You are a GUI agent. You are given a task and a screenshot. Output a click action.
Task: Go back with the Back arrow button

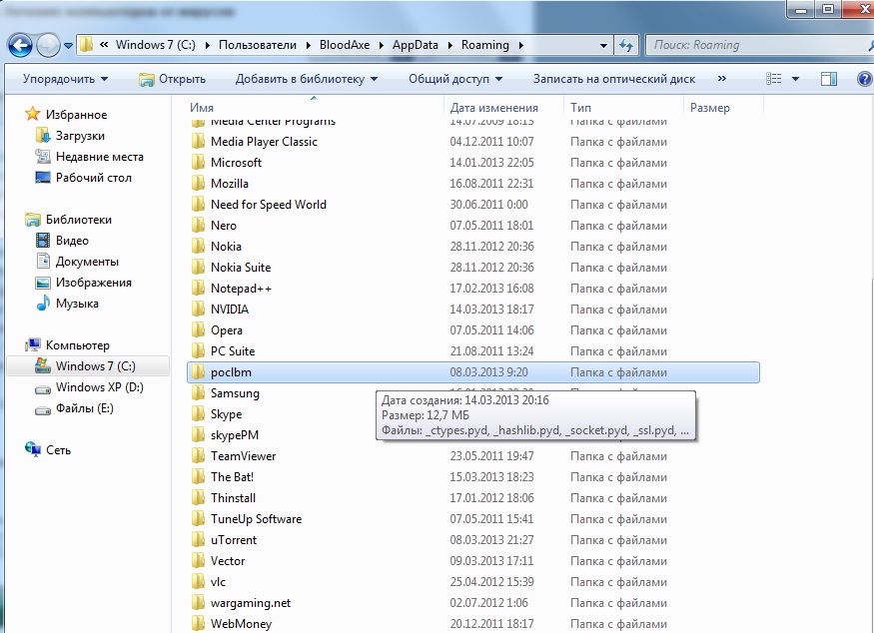[20, 45]
